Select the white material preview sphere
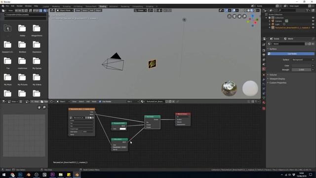 pyautogui.click(x=250, y=89)
